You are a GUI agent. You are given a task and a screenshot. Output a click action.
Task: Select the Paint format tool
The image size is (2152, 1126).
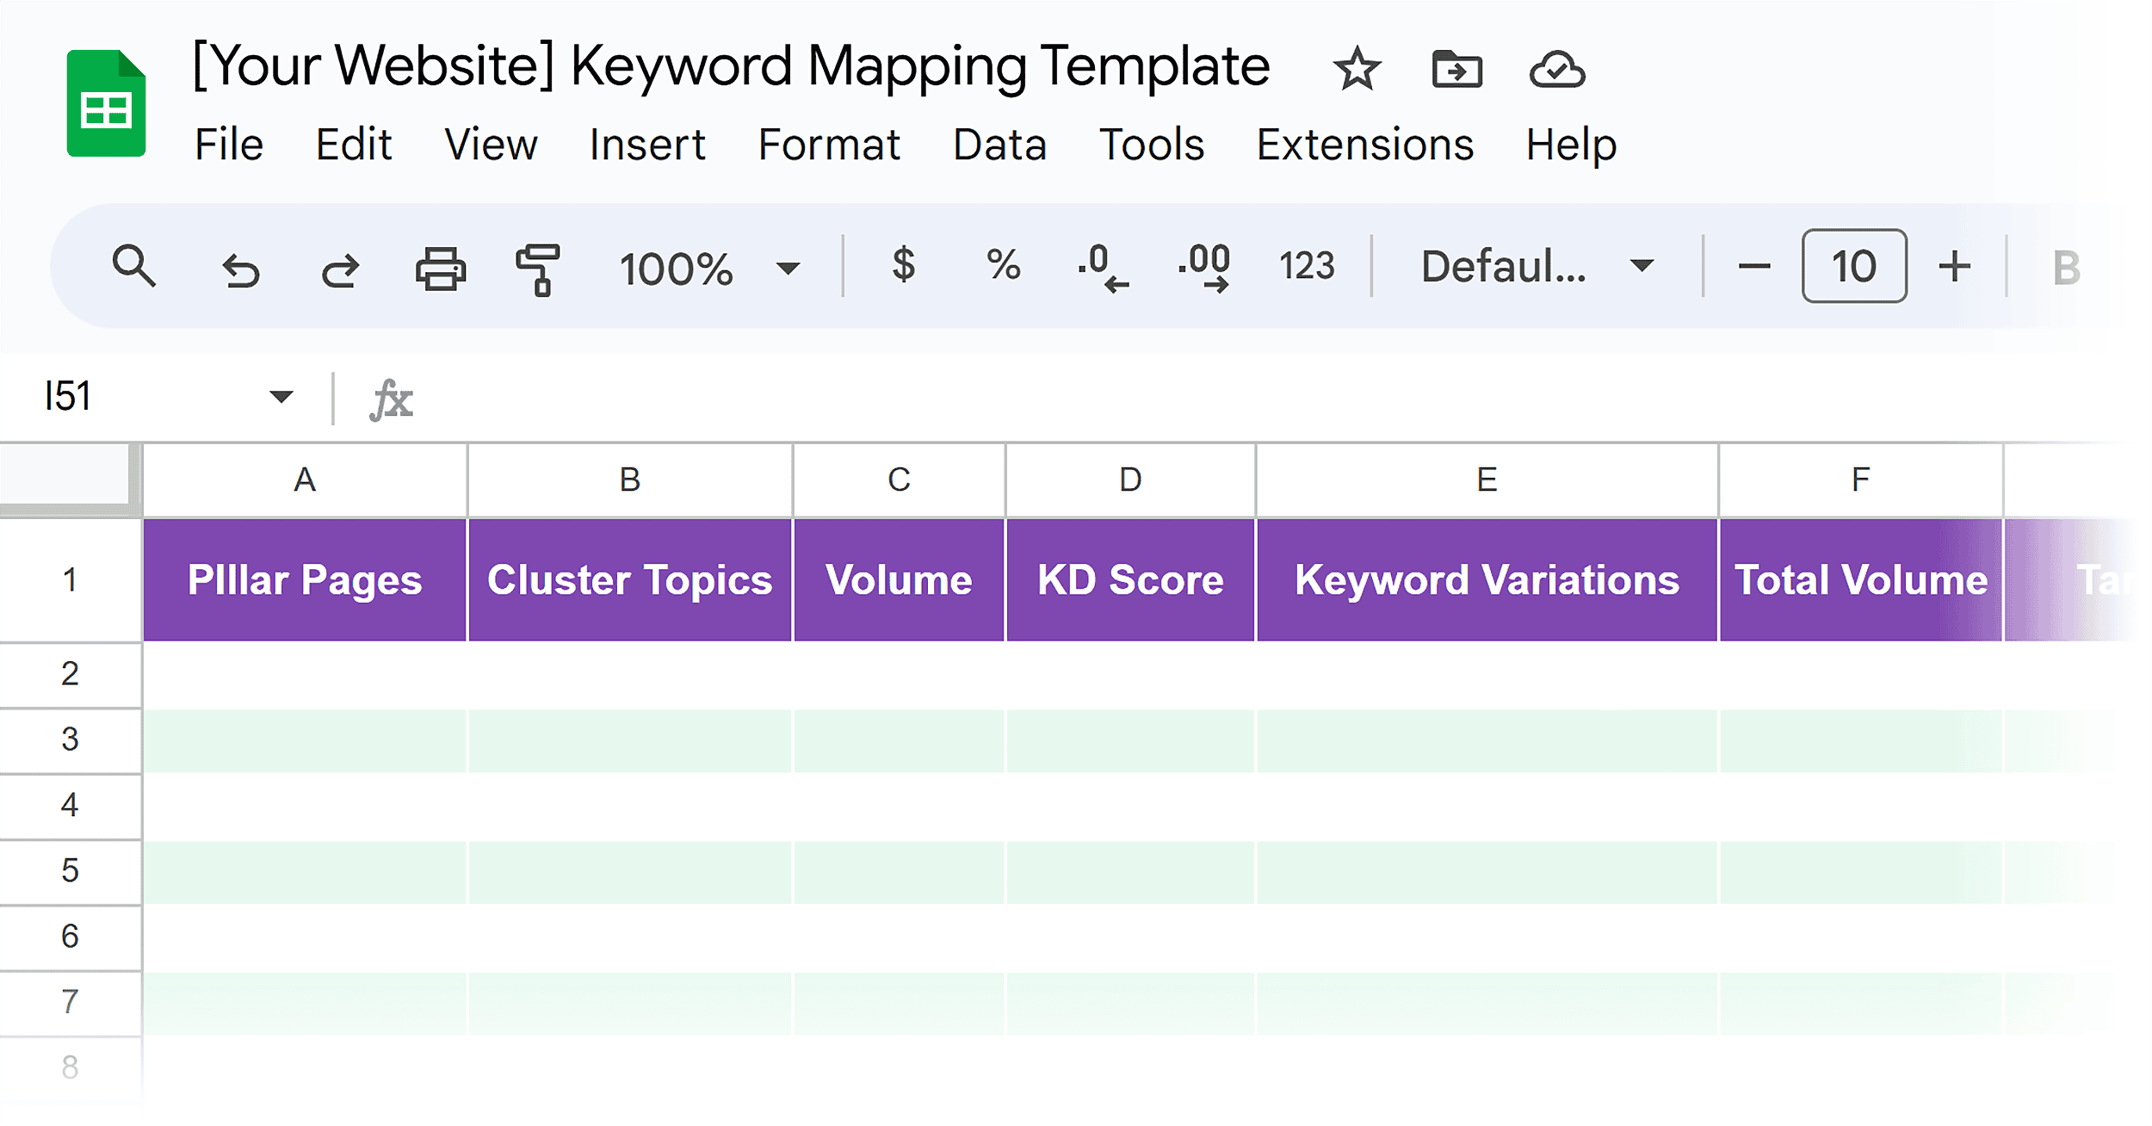point(538,268)
